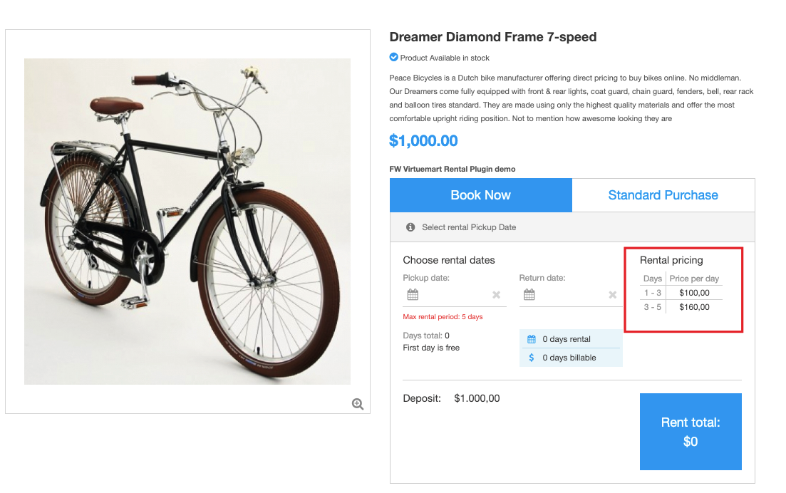Open the return date calendar icon
Image resolution: width=786 pixels, height=493 pixels.
point(529,295)
